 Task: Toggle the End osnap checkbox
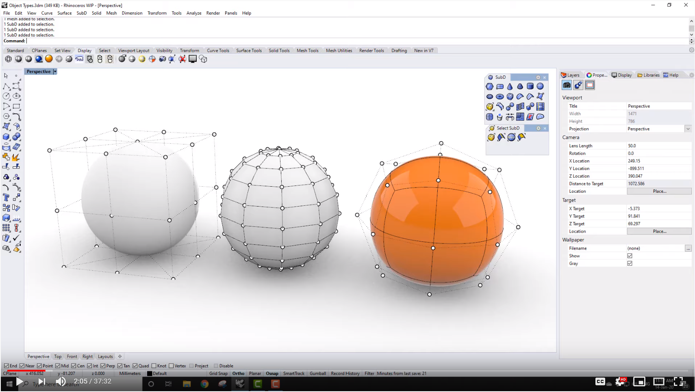pos(7,366)
